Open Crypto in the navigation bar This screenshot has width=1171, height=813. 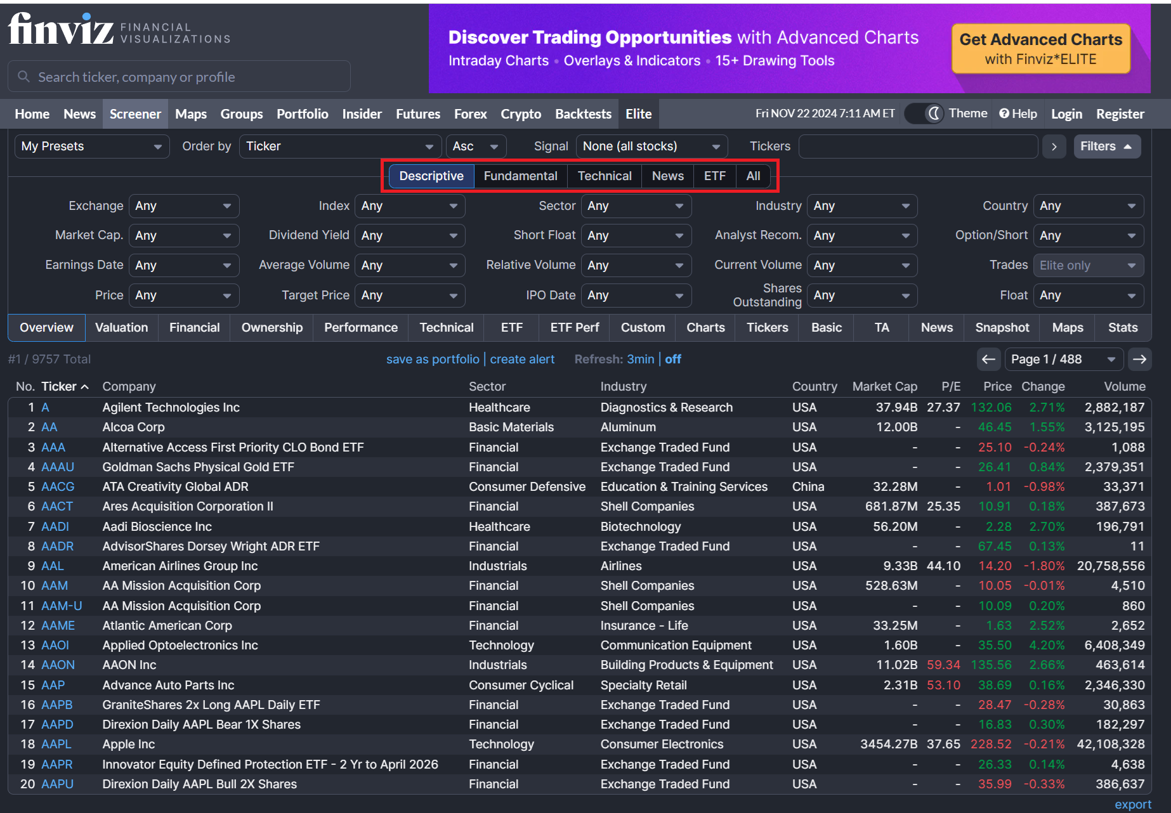pos(521,114)
